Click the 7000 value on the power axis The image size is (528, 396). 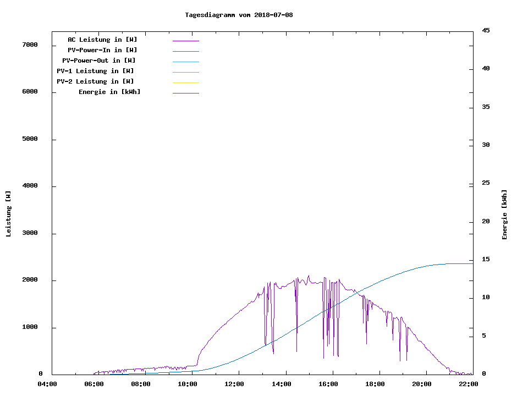[29, 45]
